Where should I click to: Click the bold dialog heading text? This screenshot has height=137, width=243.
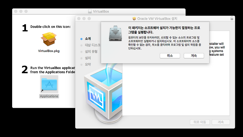tap(164, 30)
